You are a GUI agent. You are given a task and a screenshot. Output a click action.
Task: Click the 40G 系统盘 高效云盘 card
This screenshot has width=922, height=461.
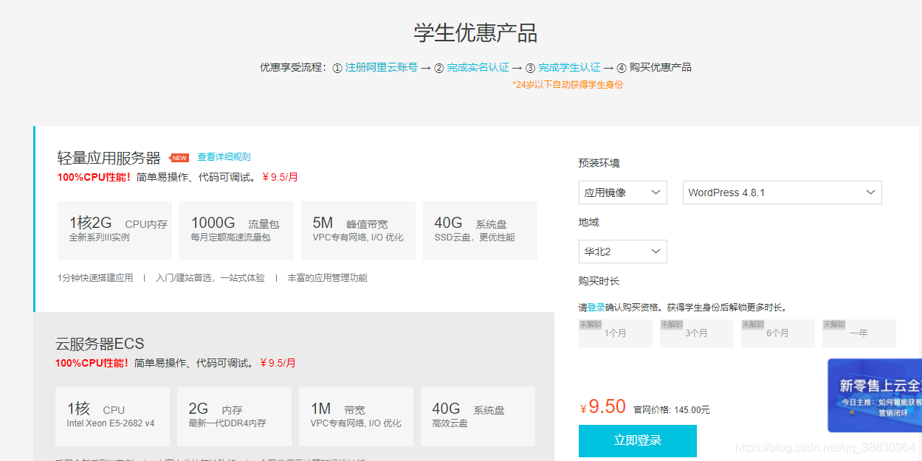click(x=478, y=417)
